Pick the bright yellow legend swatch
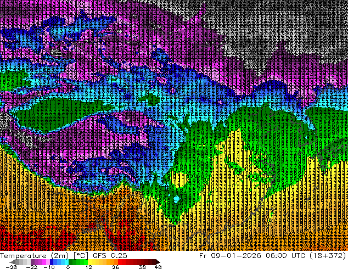Image resolution: width=348 pixels, height=269 pixels. pos(89,262)
